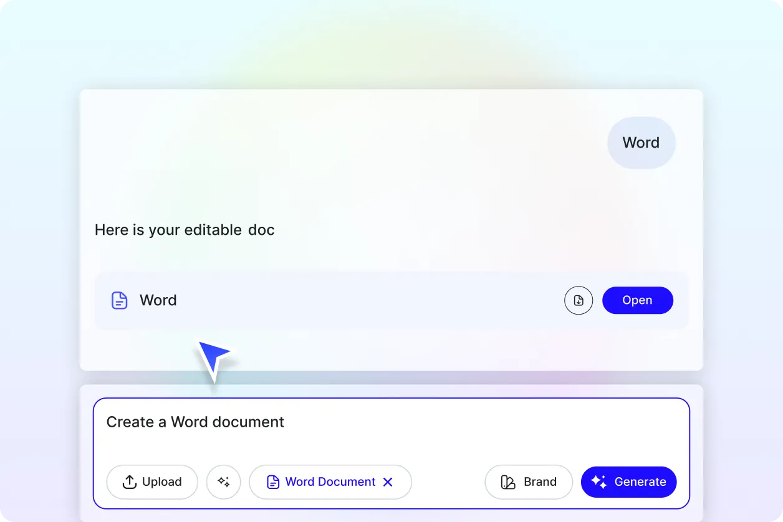Click the 'Here is your editable doc' text
The width and height of the screenshot is (783, 522).
(185, 230)
